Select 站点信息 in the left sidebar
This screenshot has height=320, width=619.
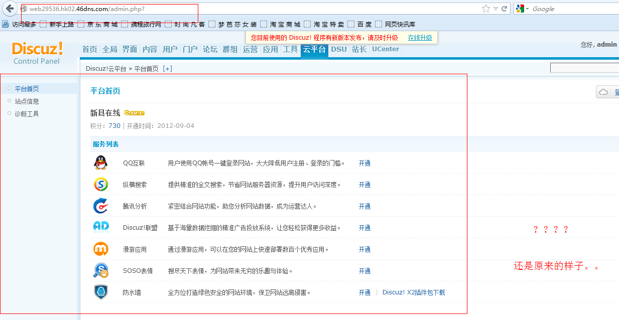27,101
